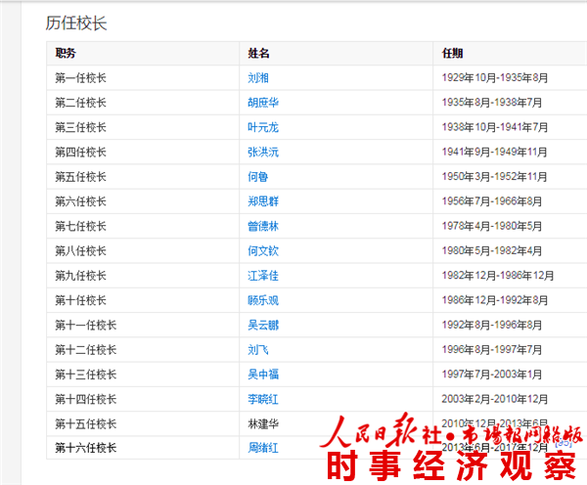Open the 胡庶华 name link

click(x=263, y=103)
